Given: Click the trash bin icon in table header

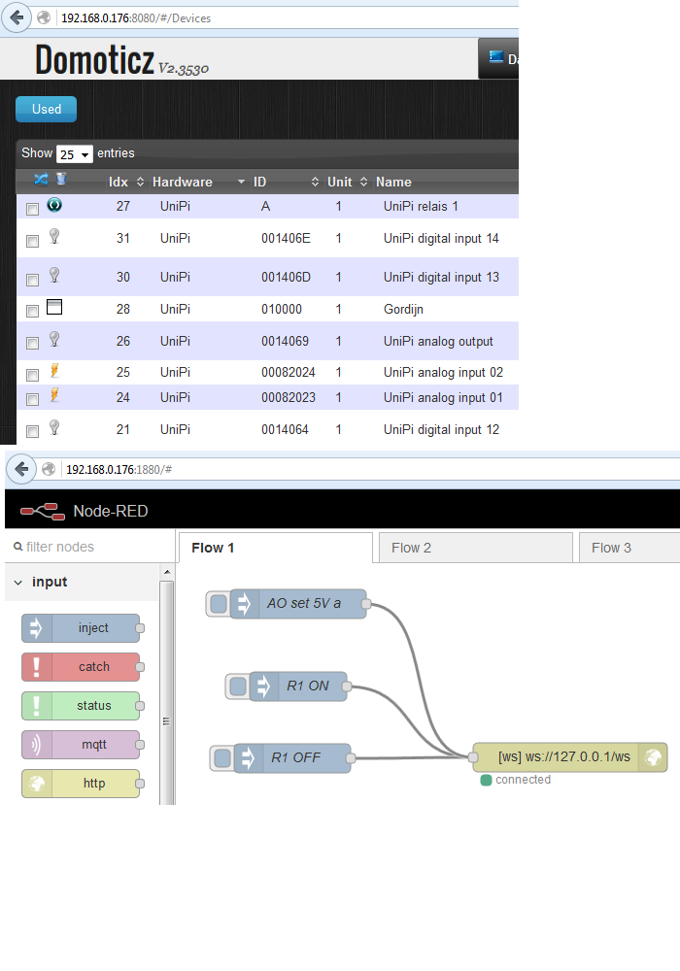Looking at the screenshot, I should tap(61, 179).
